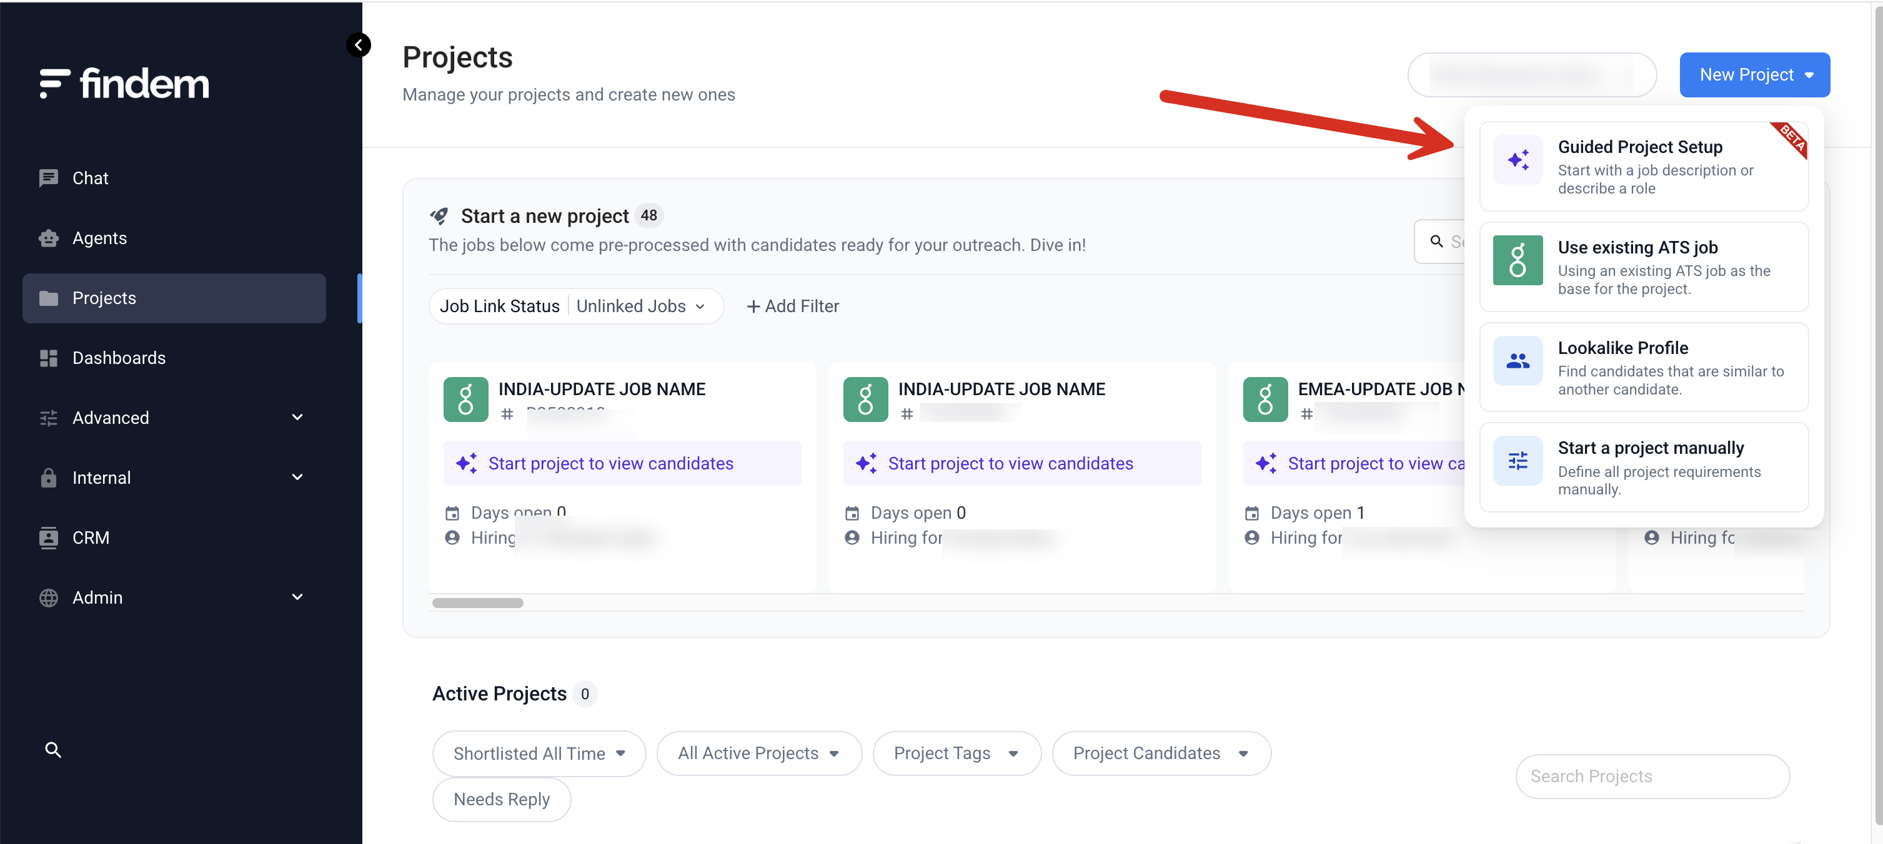
Task: Click the job count badge 48
Action: coord(649,216)
